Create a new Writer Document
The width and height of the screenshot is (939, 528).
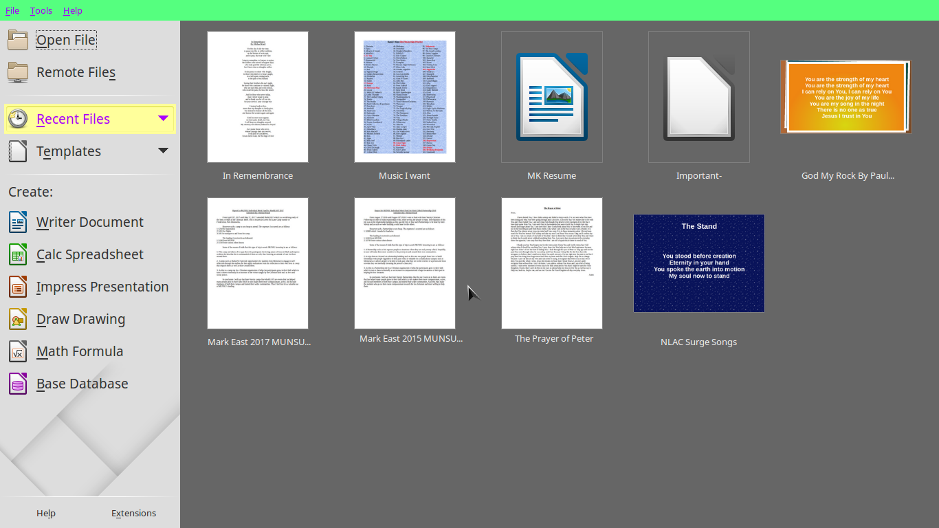pos(90,222)
